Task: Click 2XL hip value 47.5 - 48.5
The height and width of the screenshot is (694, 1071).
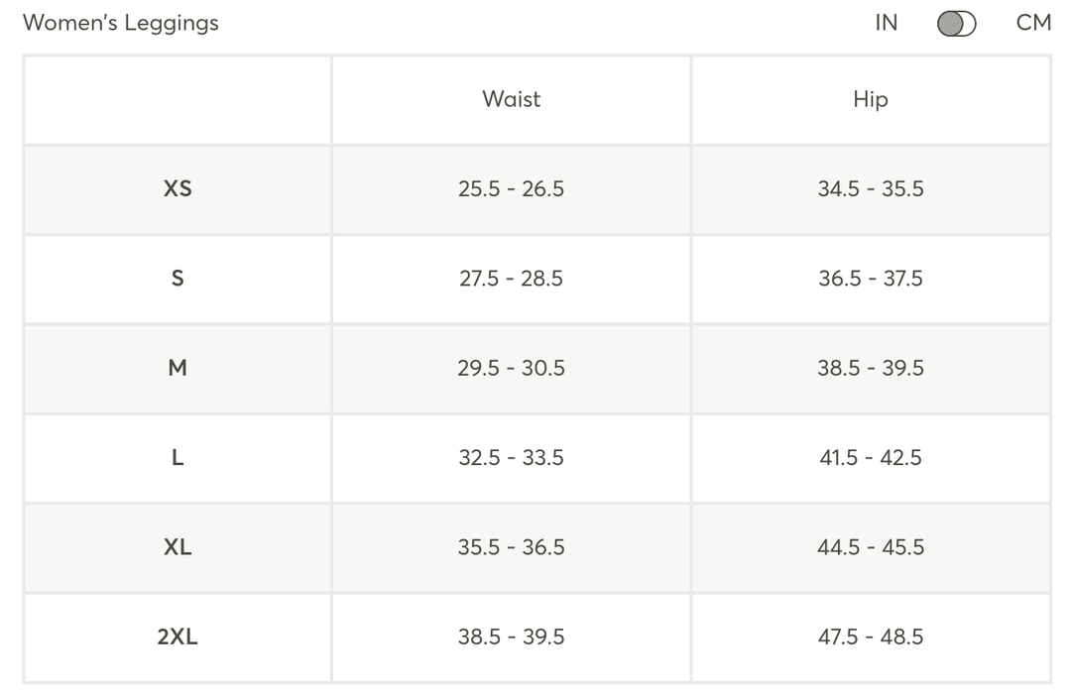Action: coord(870,636)
